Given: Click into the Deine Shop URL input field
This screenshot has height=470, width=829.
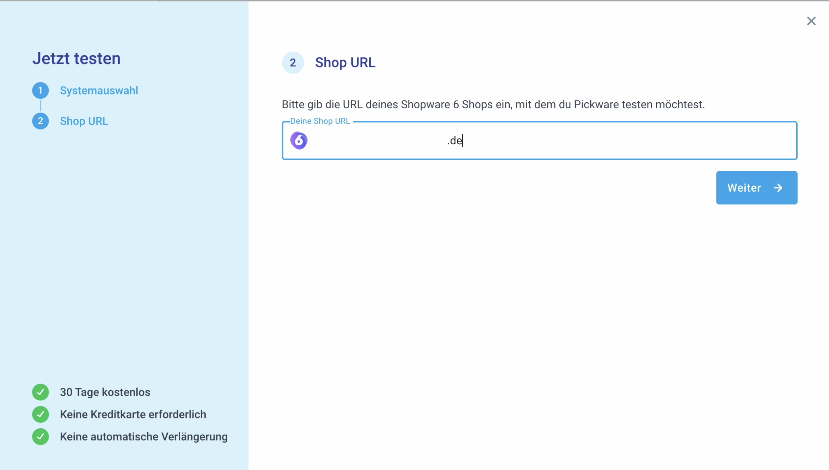Looking at the screenshot, I should pyautogui.click(x=539, y=140).
